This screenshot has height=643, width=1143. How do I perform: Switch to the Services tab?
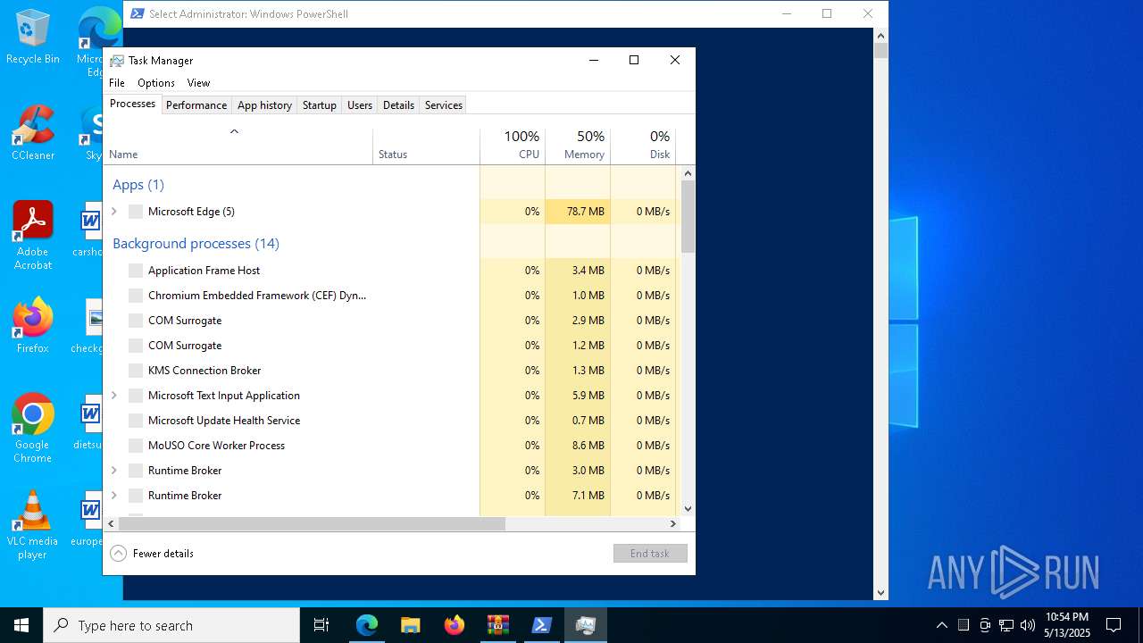coord(444,105)
